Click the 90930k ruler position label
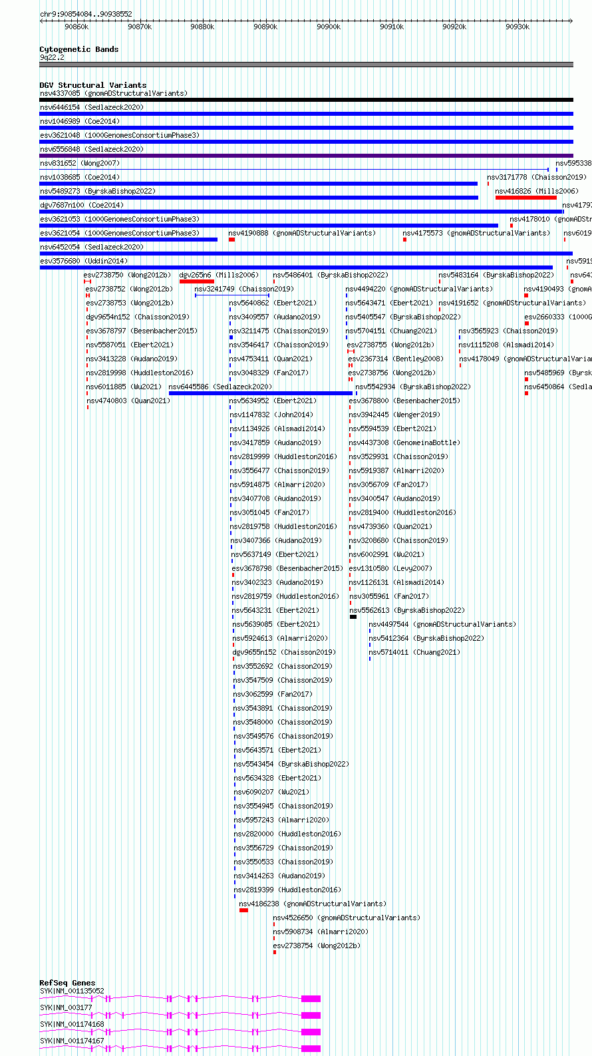The width and height of the screenshot is (592, 1056). pyautogui.click(x=518, y=27)
